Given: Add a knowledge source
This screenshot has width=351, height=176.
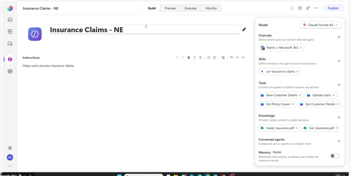Looking at the screenshot, I should point(339,117).
